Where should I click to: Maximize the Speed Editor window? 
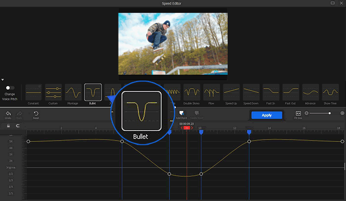tap(333, 3)
